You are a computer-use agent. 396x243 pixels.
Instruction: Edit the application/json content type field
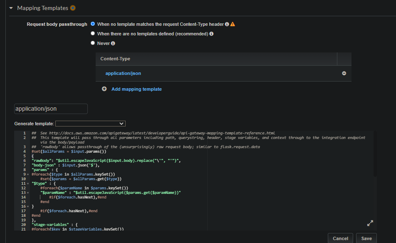click(x=51, y=109)
